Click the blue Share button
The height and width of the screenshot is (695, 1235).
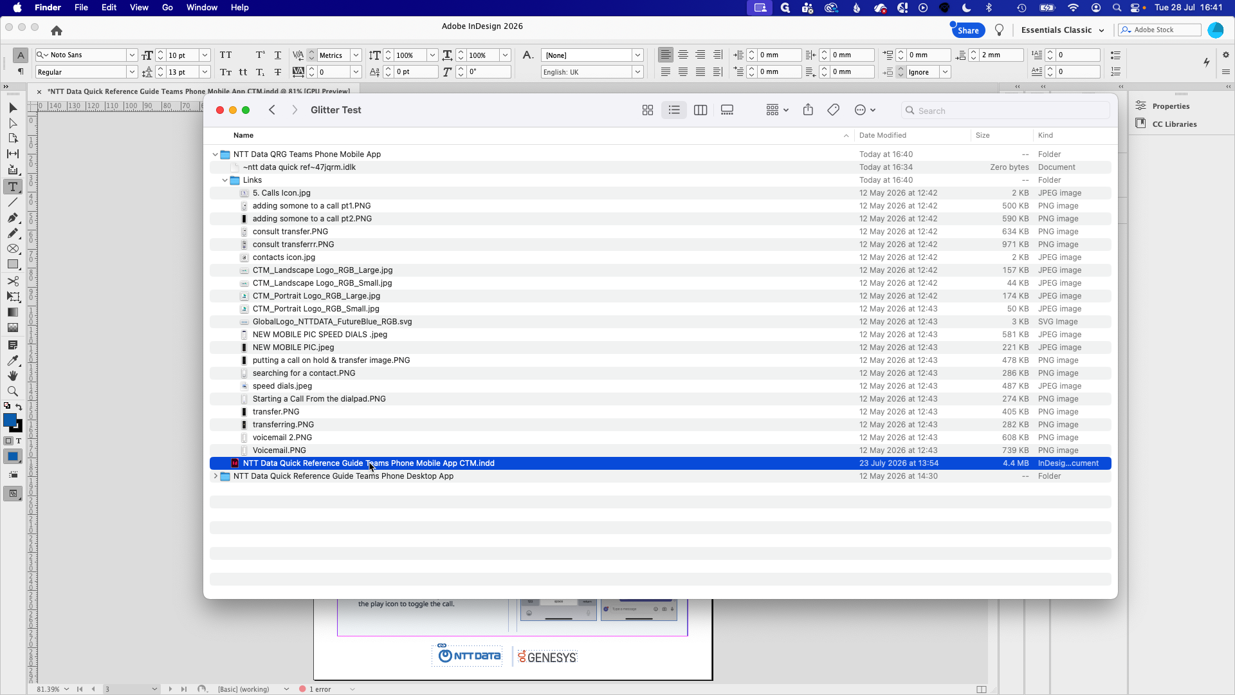coord(967,30)
